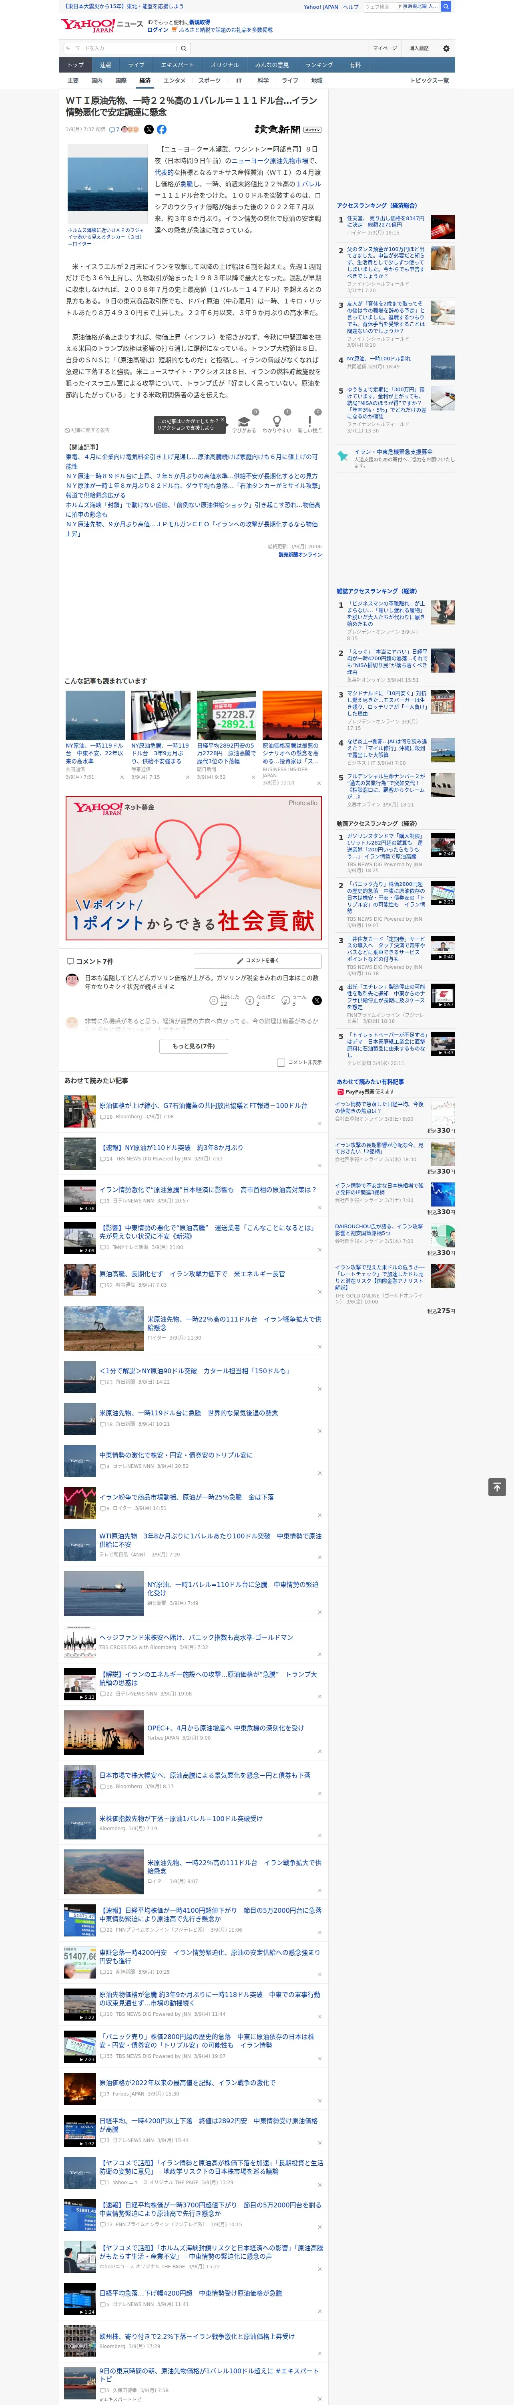Click the ヘルプ link at top
Viewport: 514px width, 2405px height.
(351, 6)
